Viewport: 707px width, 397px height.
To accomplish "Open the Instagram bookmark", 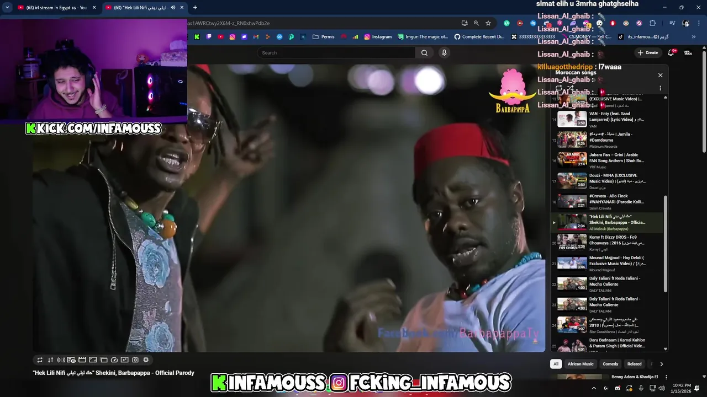I will [x=378, y=37].
